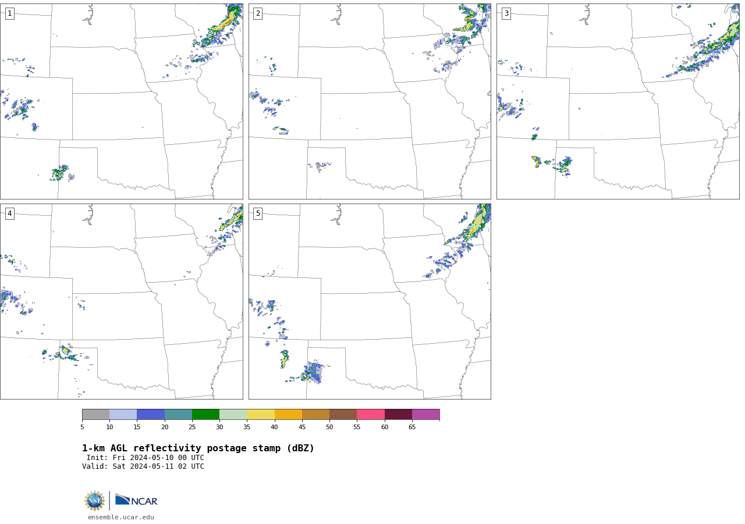Click the NCAR logo
The image size is (745, 524).
coord(136,500)
